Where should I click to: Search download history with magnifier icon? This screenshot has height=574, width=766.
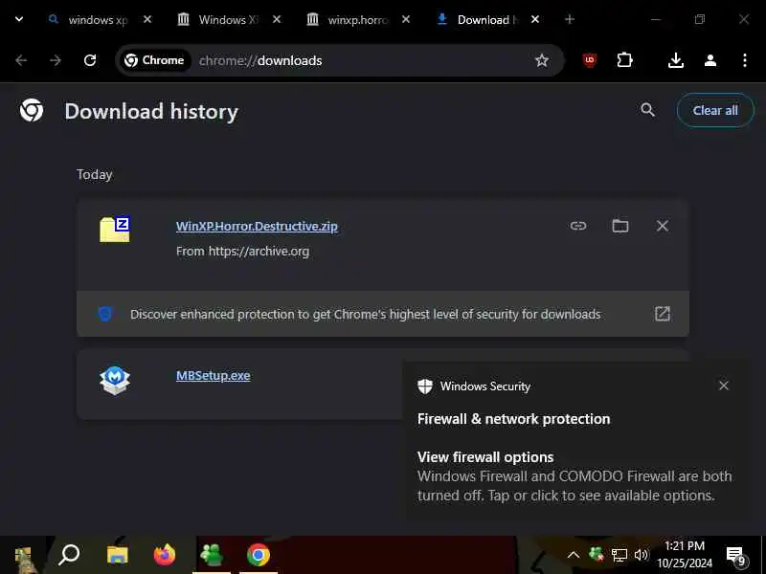point(648,110)
